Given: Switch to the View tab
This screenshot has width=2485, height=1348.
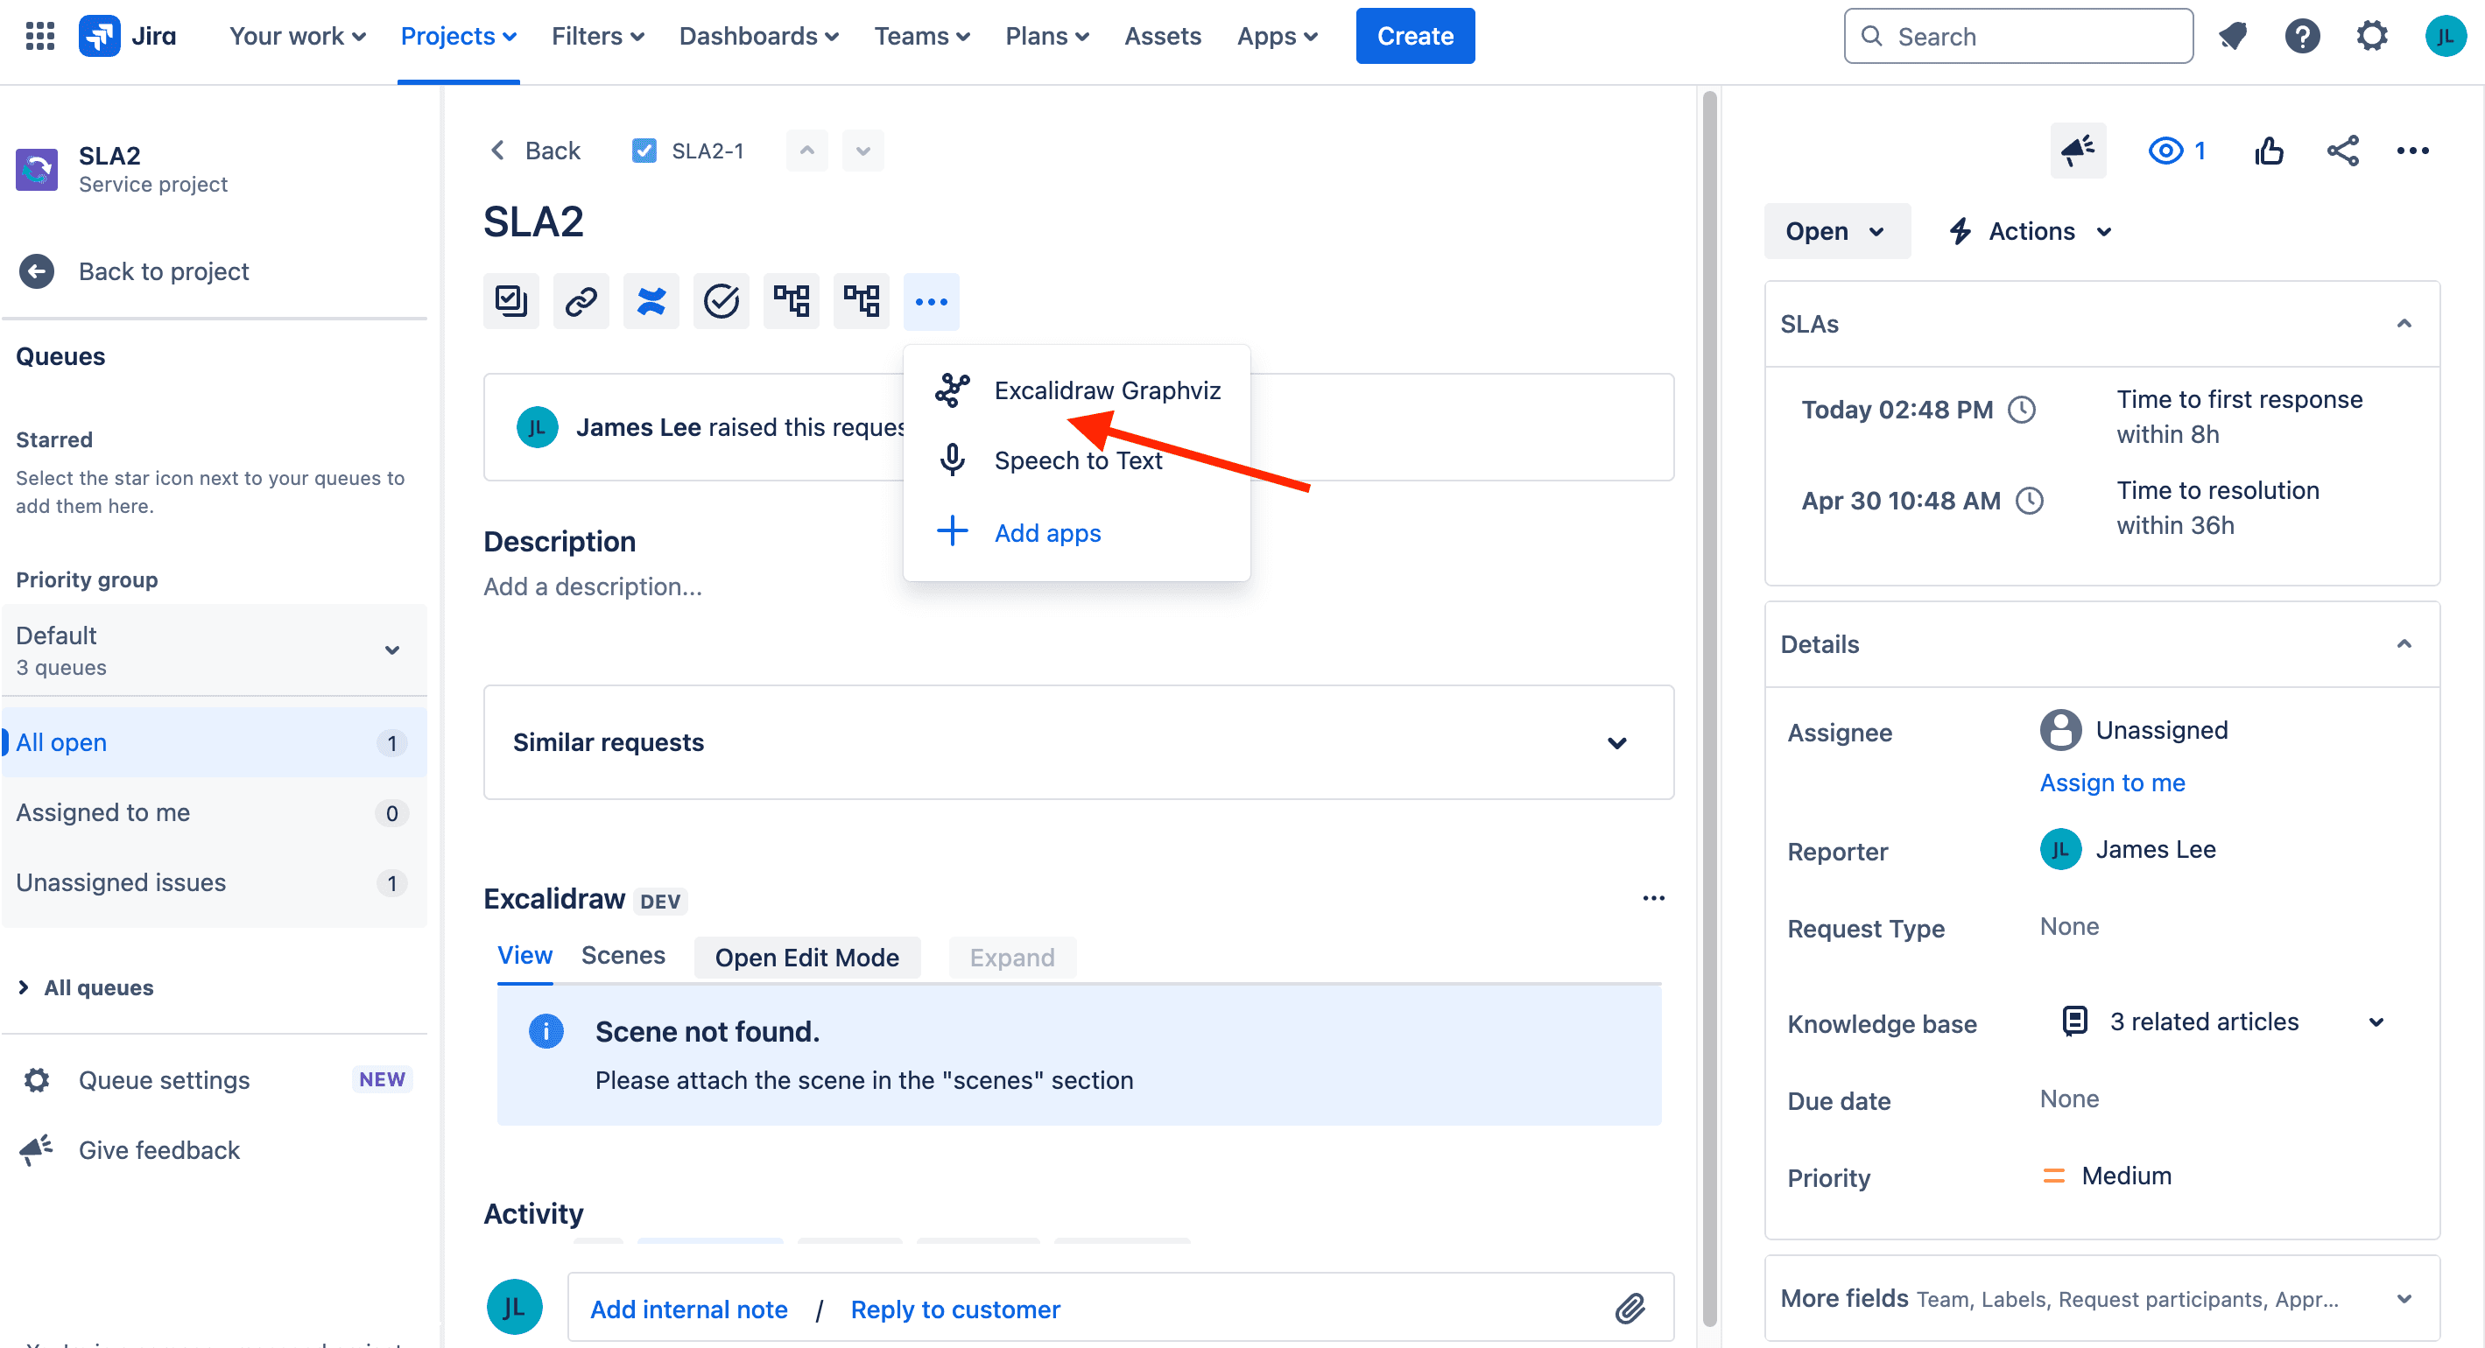Looking at the screenshot, I should [x=524, y=956].
